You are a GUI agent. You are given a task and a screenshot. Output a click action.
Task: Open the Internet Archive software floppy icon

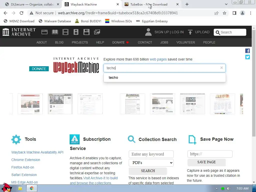pos(86,32)
